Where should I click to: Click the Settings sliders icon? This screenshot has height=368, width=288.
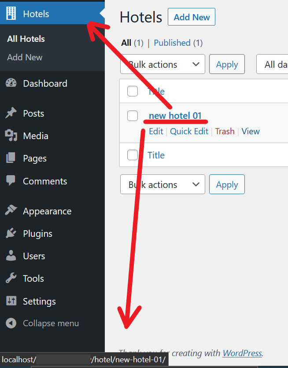[x=11, y=300]
